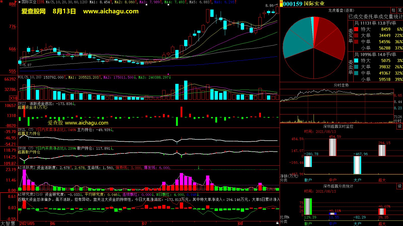This screenshot has height=226, width=403.
Task: Click the green down arrow in AI活跃度 panel
Action: coord(198,167)
